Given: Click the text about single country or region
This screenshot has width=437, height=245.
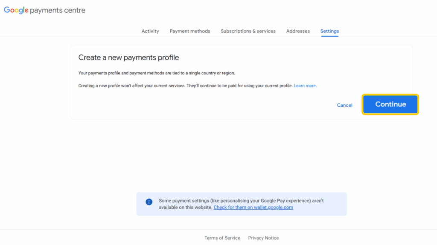Looking at the screenshot, I should point(157,73).
